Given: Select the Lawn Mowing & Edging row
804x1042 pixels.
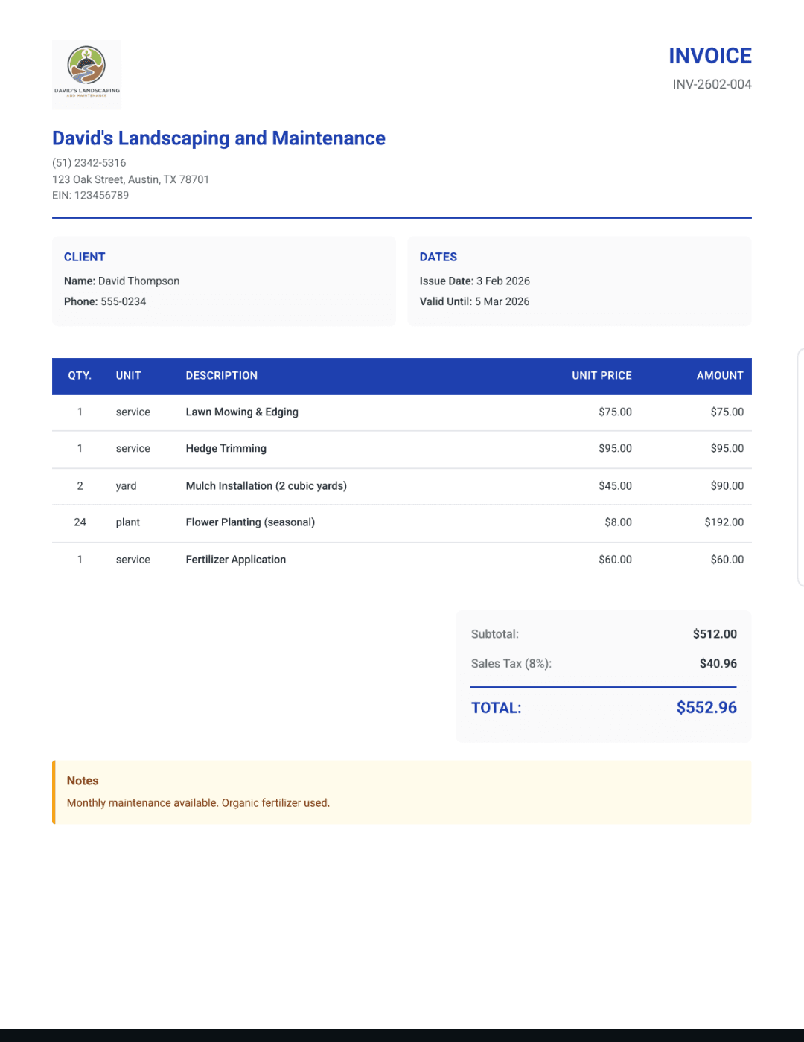Looking at the screenshot, I should [242, 412].
